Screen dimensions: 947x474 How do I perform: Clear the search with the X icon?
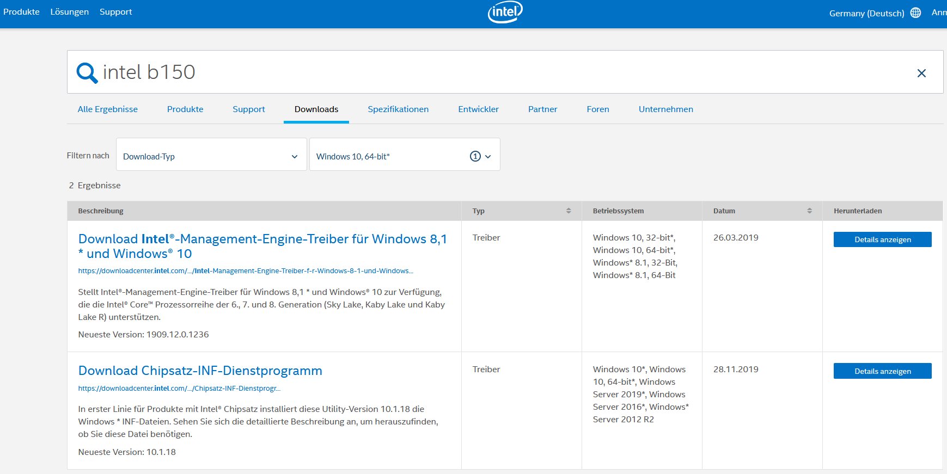[x=921, y=73]
